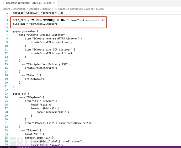Click line number 33 in the gutter
Screen dimensions: 181x148
pyautogui.click(x=6, y=130)
